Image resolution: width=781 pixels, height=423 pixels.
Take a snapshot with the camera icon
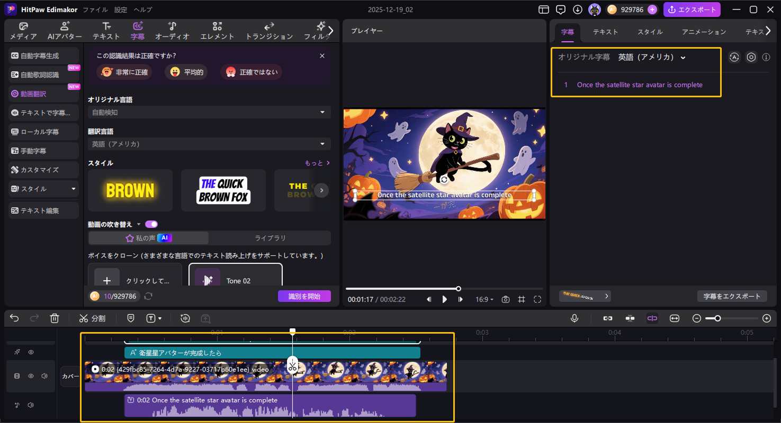point(505,299)
